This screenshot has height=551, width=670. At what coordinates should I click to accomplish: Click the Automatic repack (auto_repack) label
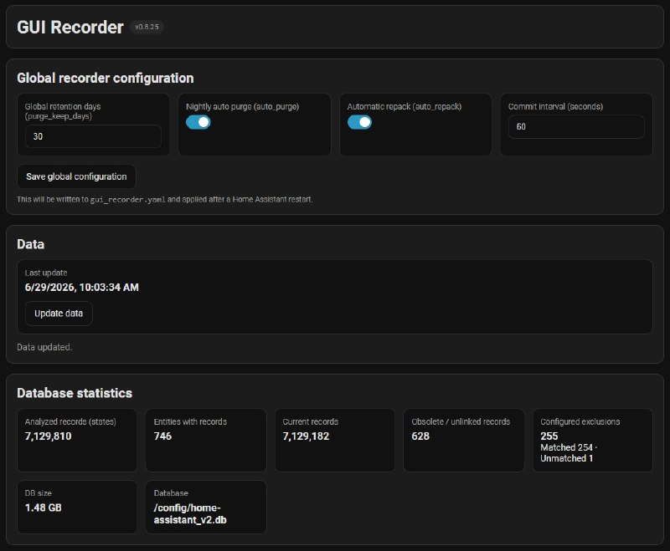click(405, 107)
